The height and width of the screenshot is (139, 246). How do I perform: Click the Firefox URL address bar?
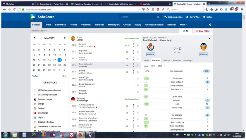pyautogui.click(x=80, y=10)
